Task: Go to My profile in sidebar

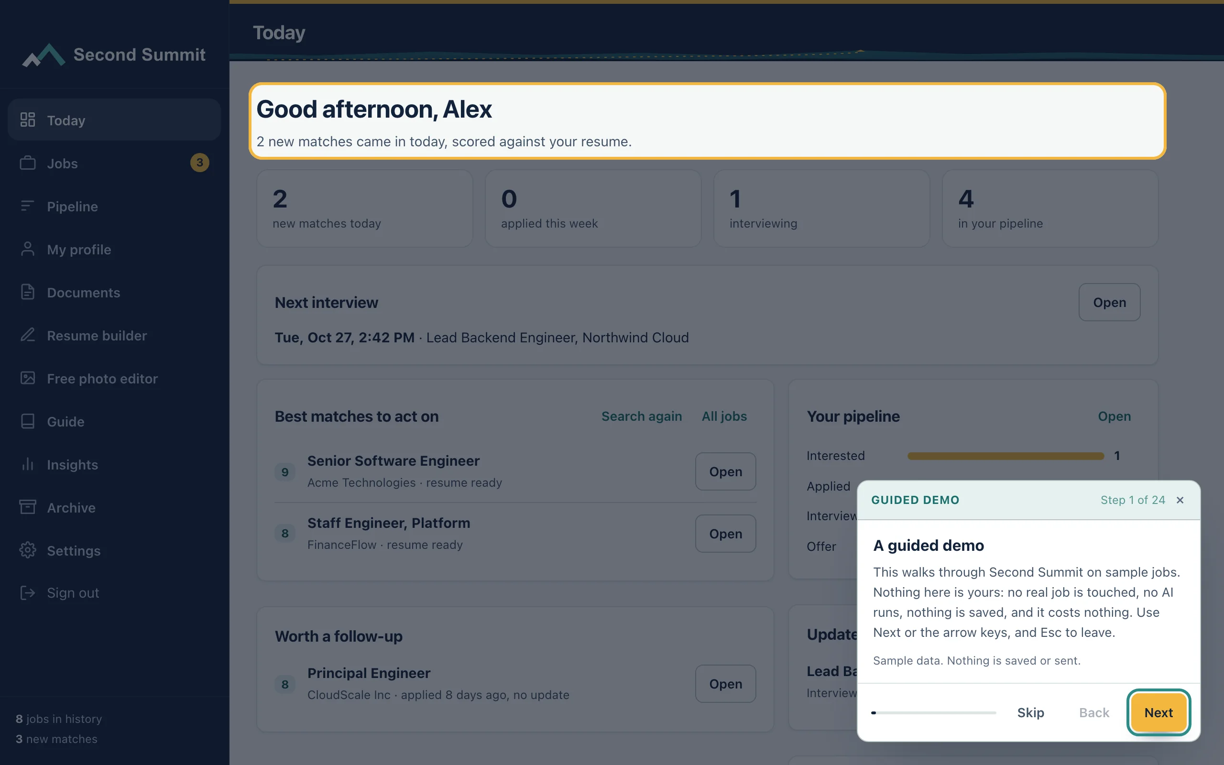Action: (114, 250)
